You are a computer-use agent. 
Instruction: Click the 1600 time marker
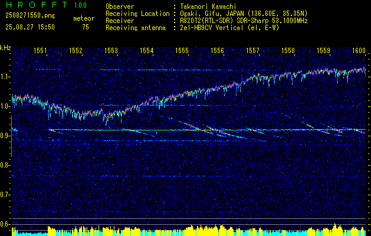point(359,50)
